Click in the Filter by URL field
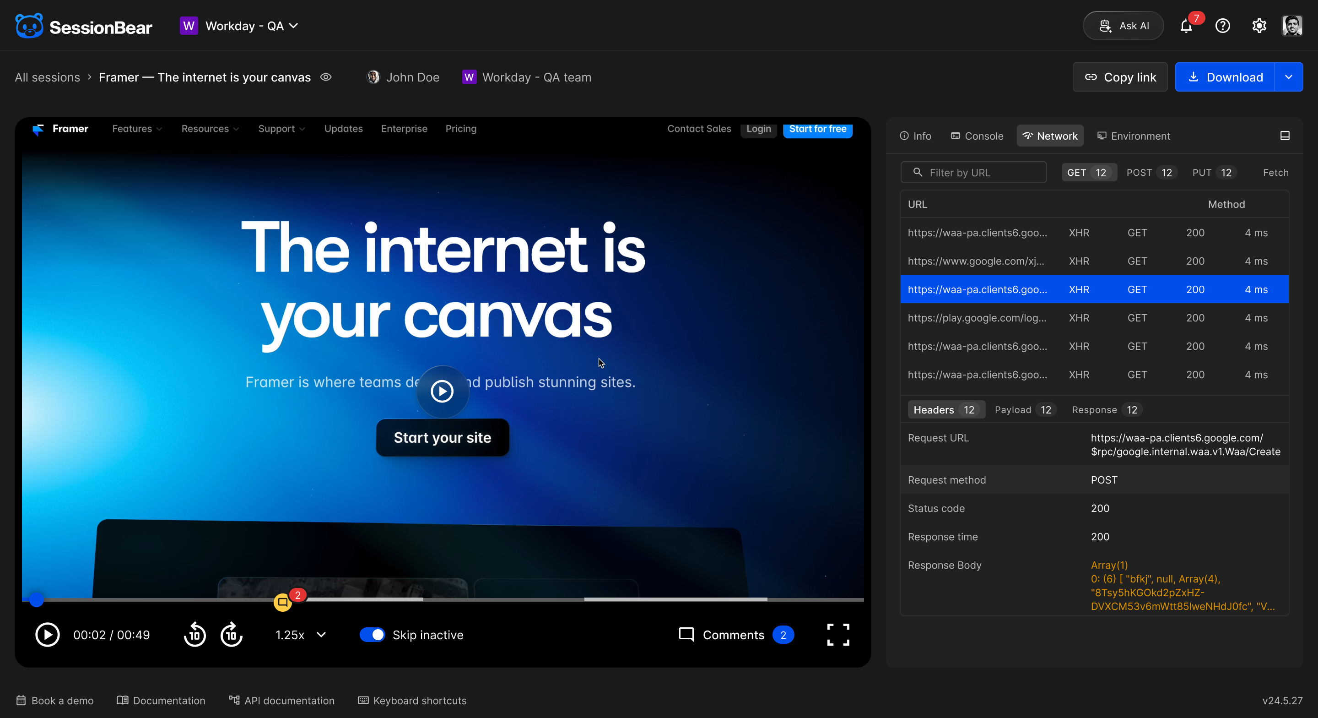The image size is (1318, 718). (x=974, y=173)
